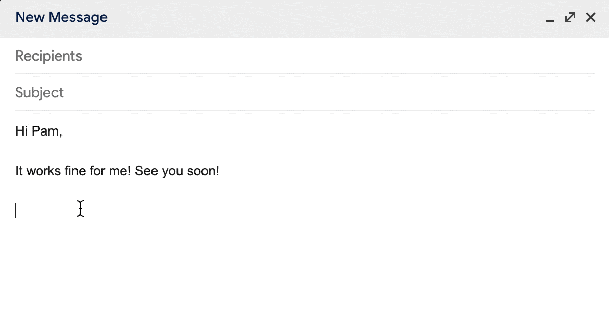This screenshot has height=318, width=609.
Task: Click the New Message title text
Action: tap(62, 17)
